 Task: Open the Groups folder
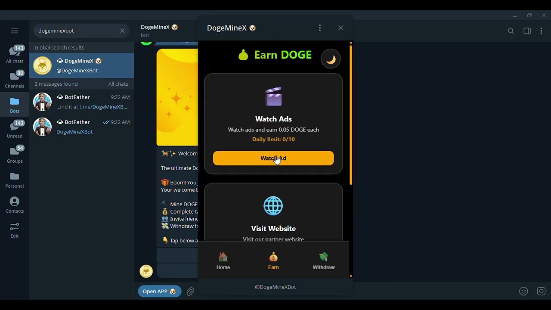15,154
